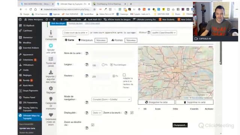Switch to the Marqueurs tab

click(x=85, y=40)
